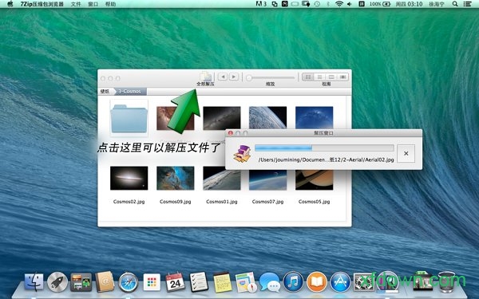This screenshot has width=479, height=299.
Task: Go back with the left arrow button
Action: [x=223, y=77]
